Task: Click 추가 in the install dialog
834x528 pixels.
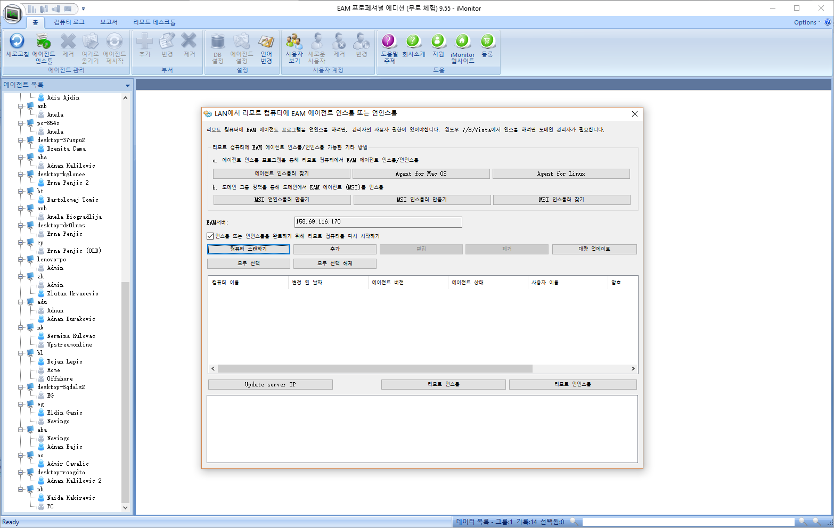Action: [x=335, y=249]
